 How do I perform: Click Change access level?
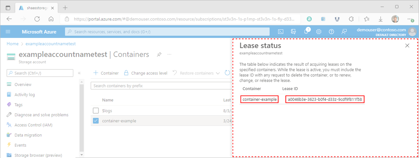pyautogui.click(x=146, y=73)
